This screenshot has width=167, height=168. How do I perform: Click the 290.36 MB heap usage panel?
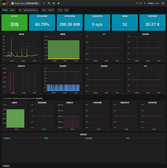coord(70,22)
